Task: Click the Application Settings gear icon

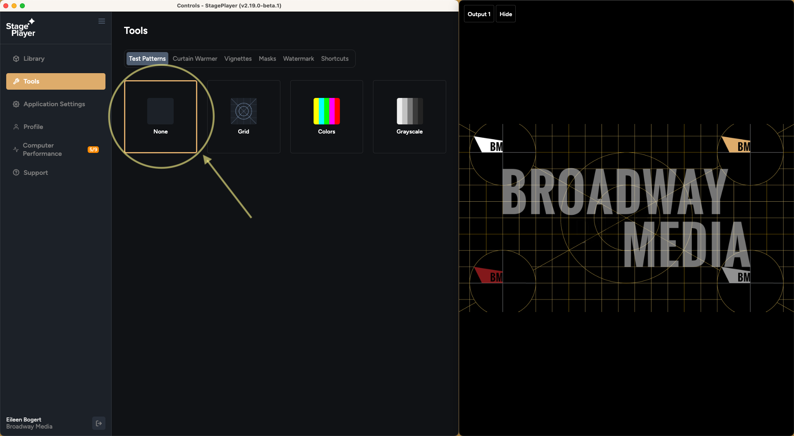Action: (16, 104)
